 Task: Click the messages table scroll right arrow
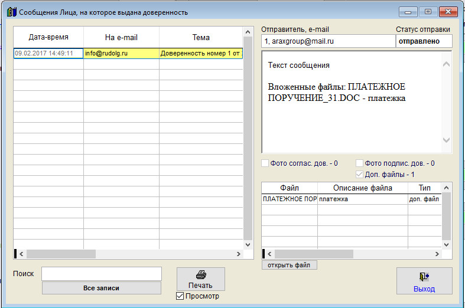click(239, 254)
